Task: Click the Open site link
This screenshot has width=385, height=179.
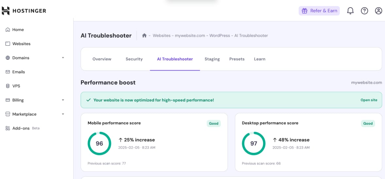Action: click(369, 100)
